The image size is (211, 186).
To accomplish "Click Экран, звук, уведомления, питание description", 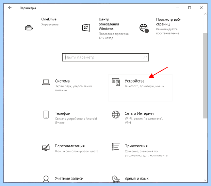I will tap(74, 88).
